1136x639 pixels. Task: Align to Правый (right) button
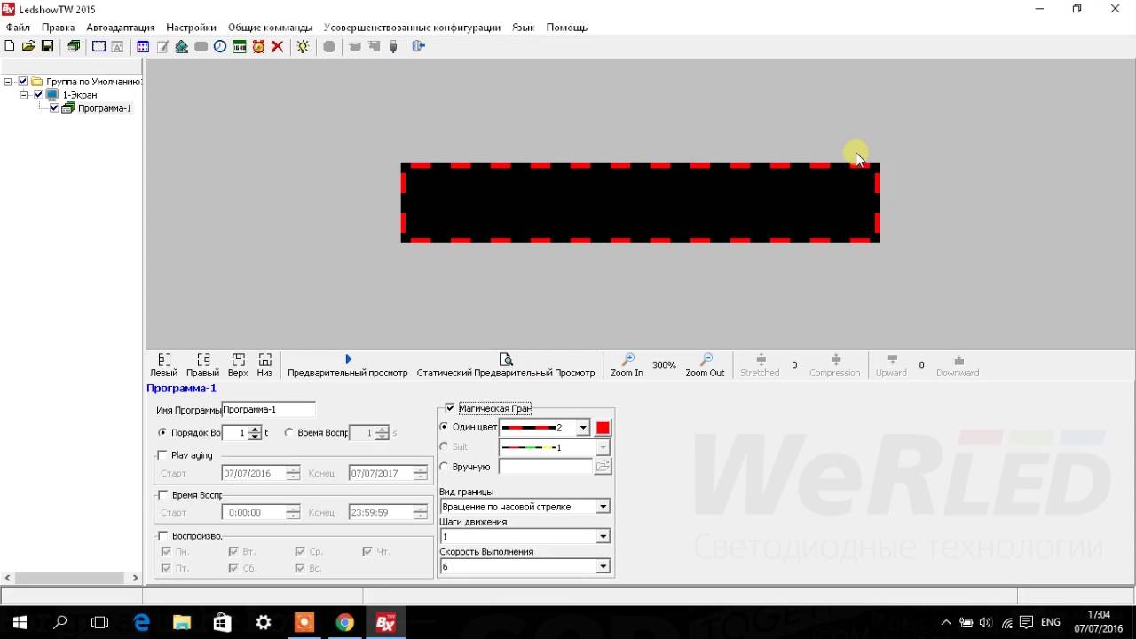point(203,365)
